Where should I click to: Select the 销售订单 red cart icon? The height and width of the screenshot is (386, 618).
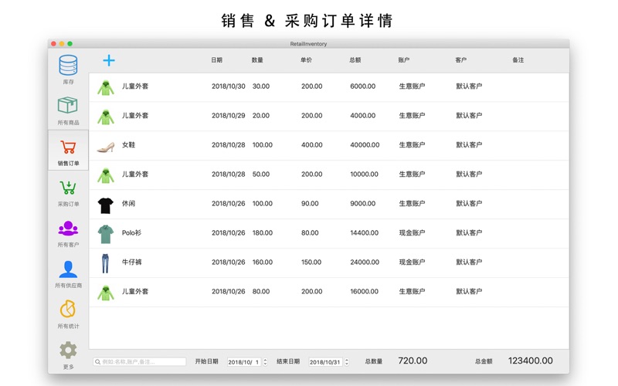pos(68,147)
